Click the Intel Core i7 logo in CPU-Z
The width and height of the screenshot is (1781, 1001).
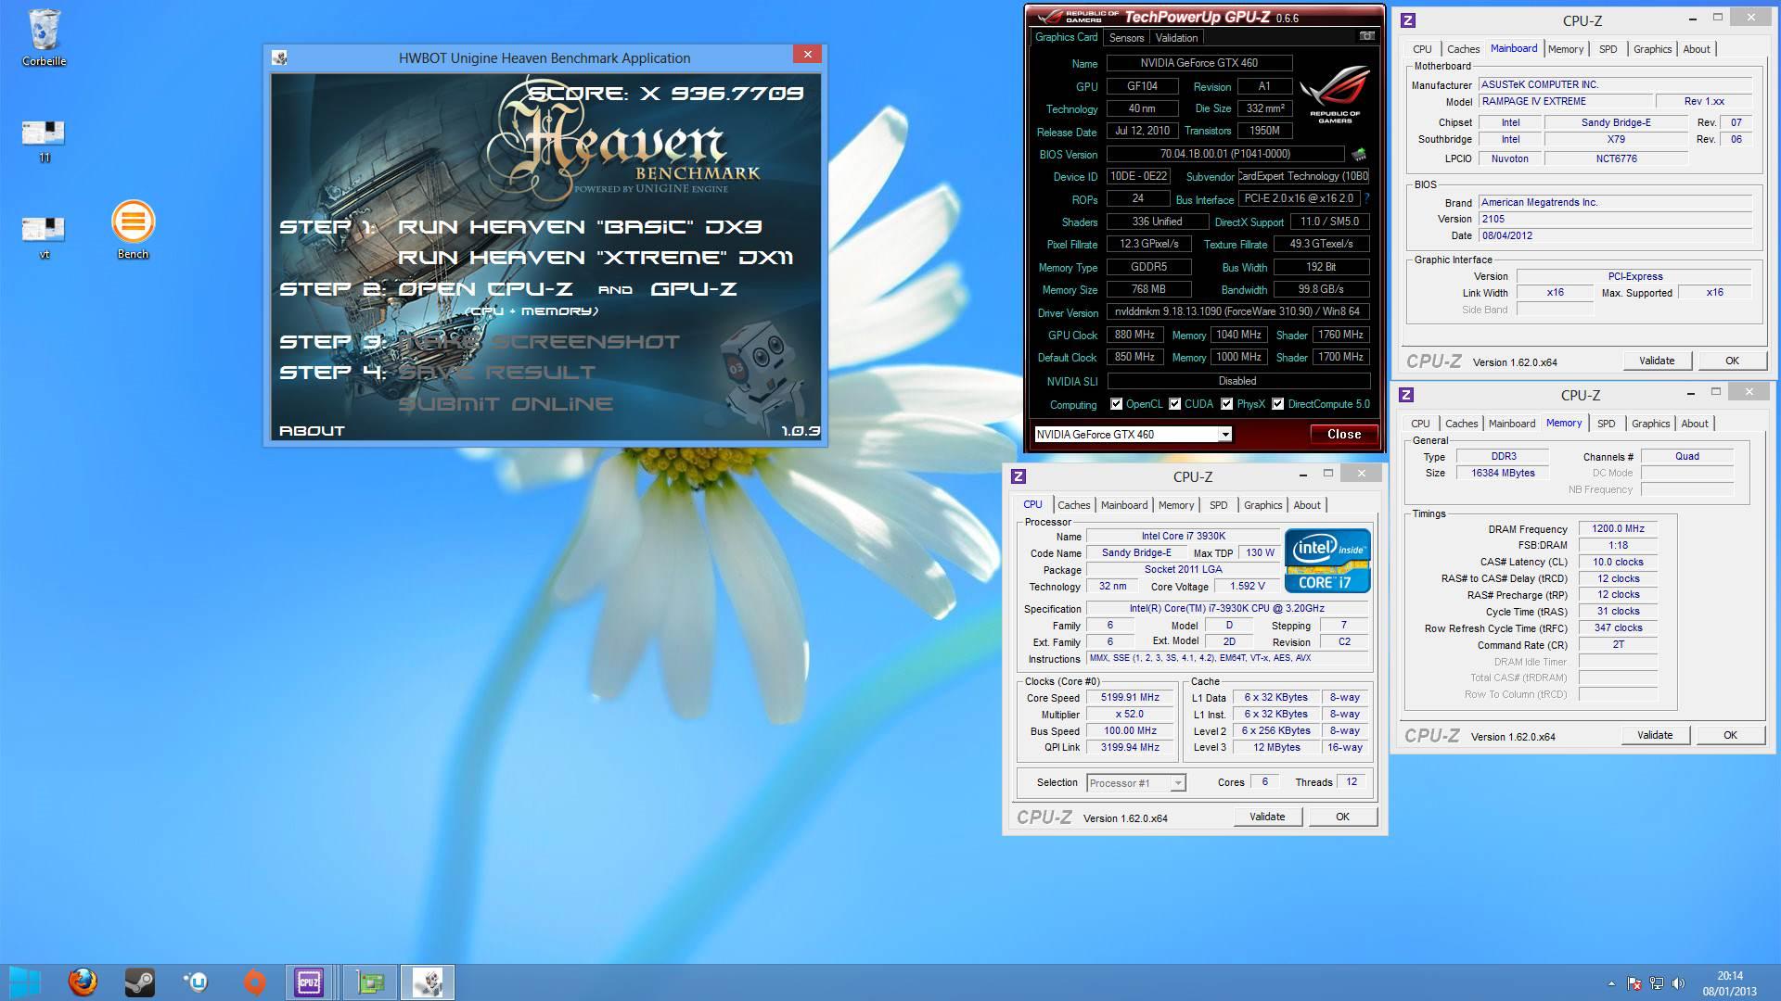[x=1327, y=561]
